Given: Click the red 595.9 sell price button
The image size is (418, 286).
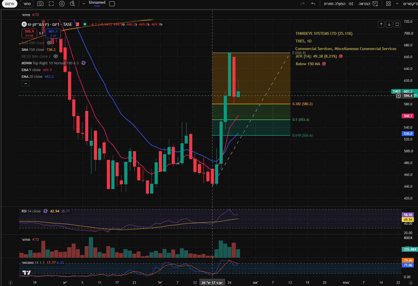Looking at the screenshot, I should click(x=29, y=33).
